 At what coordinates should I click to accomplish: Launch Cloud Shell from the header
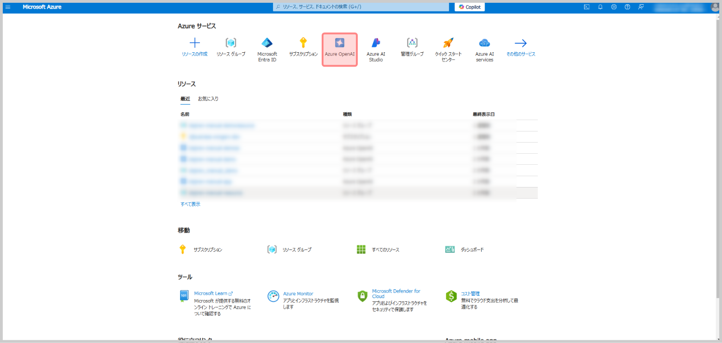coord(586,7)
